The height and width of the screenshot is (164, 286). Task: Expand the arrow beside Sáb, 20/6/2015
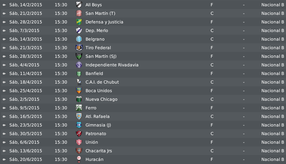tap(4, 159)
